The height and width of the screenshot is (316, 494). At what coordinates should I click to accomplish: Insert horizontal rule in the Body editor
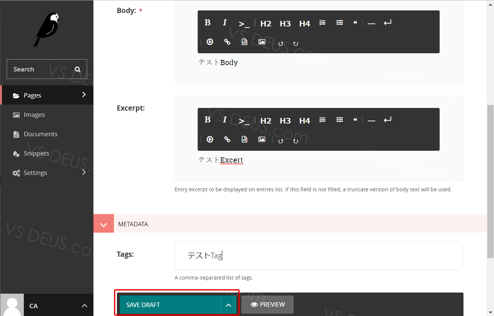click(371, 23)
